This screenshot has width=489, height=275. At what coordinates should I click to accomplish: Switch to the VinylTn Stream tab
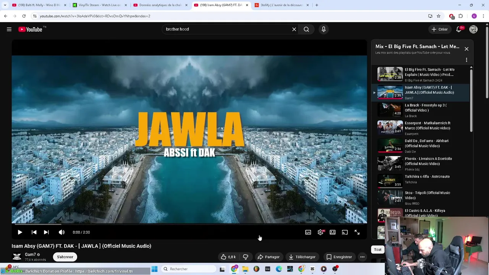pos(100,5)
